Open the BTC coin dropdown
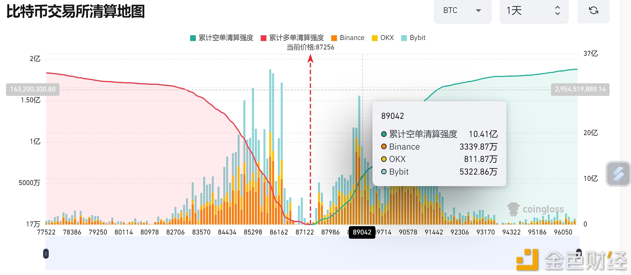This screenshot has height=275, width=631. [x=462, y=11]
